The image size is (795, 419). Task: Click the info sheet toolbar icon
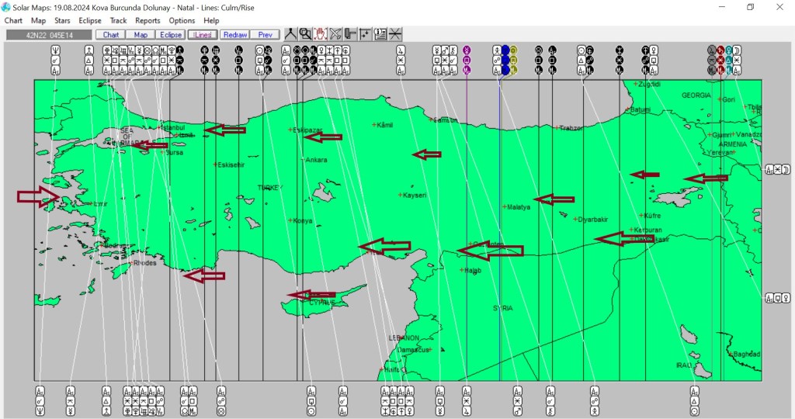[x=380, y=34]
